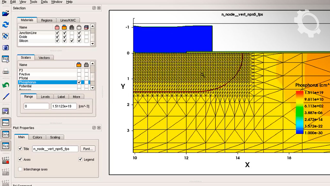Switch to the Regions tab
Viewport: 330px width, 186px height.
(x=47, y=20)
